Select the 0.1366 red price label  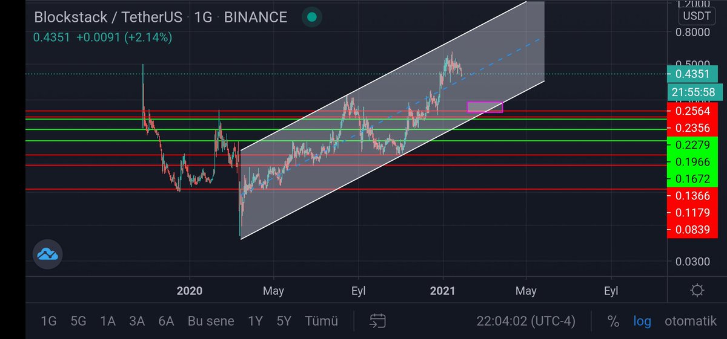point(692,196)
